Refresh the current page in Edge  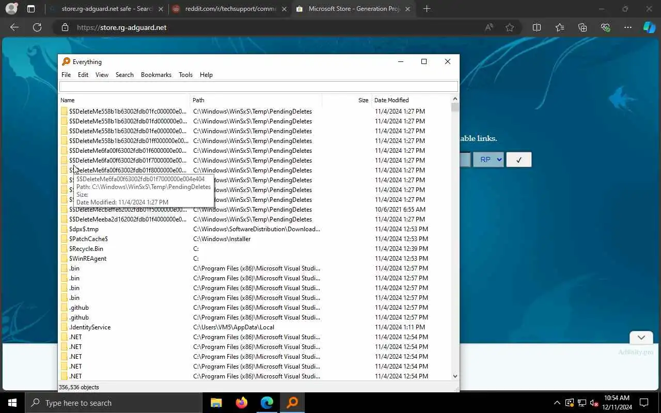(x=37, y=27)
